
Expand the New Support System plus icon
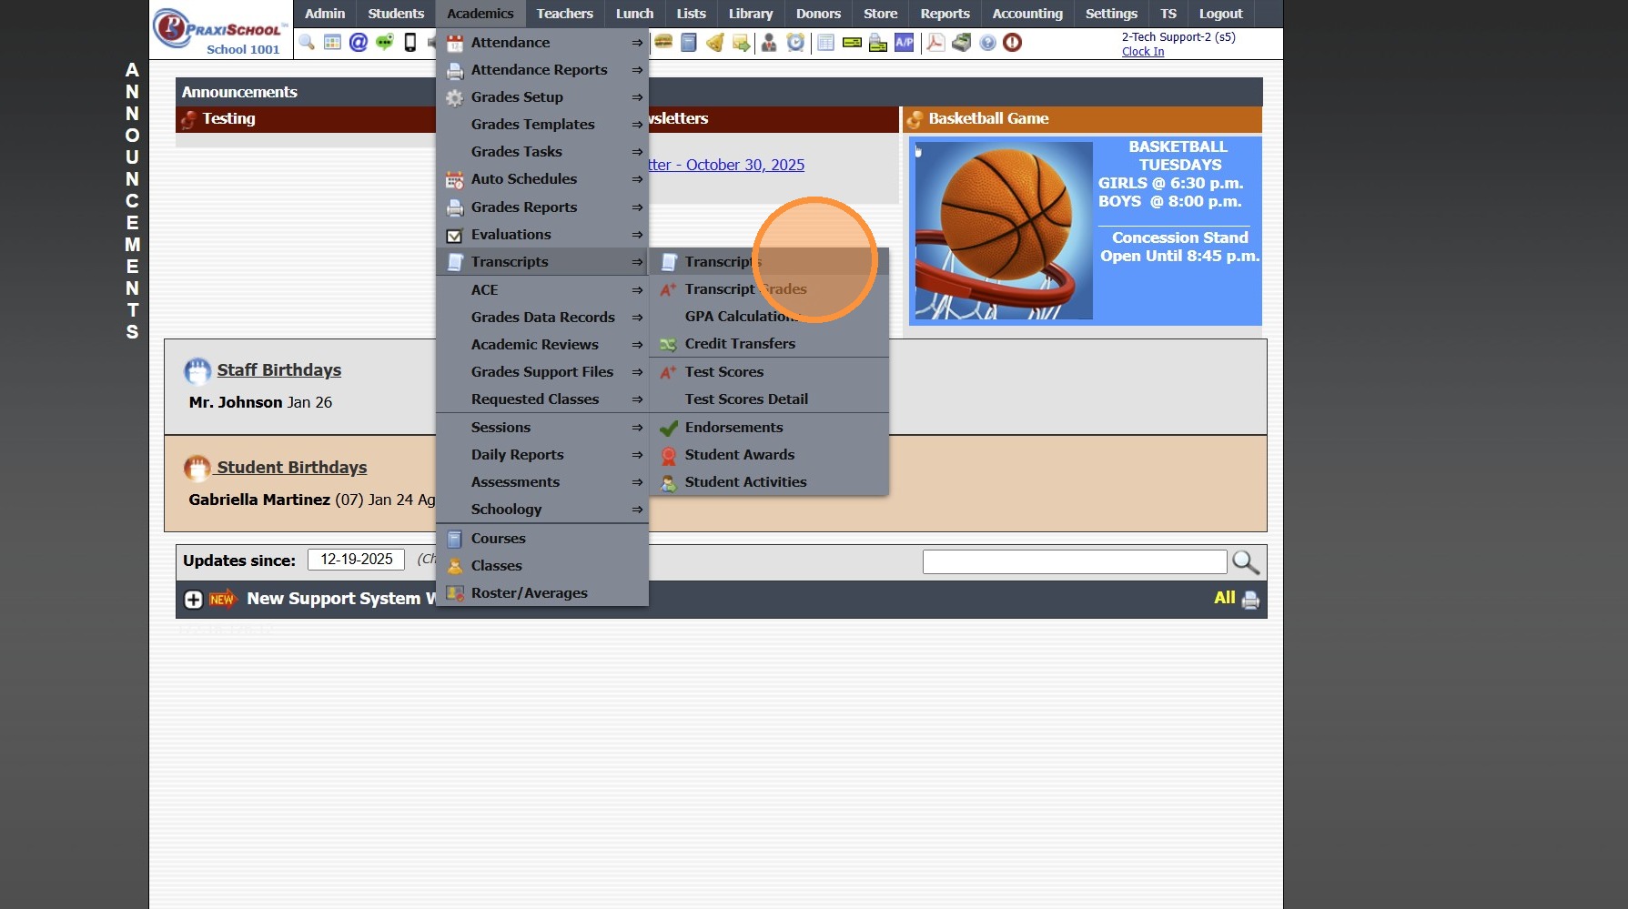[193, 600]
